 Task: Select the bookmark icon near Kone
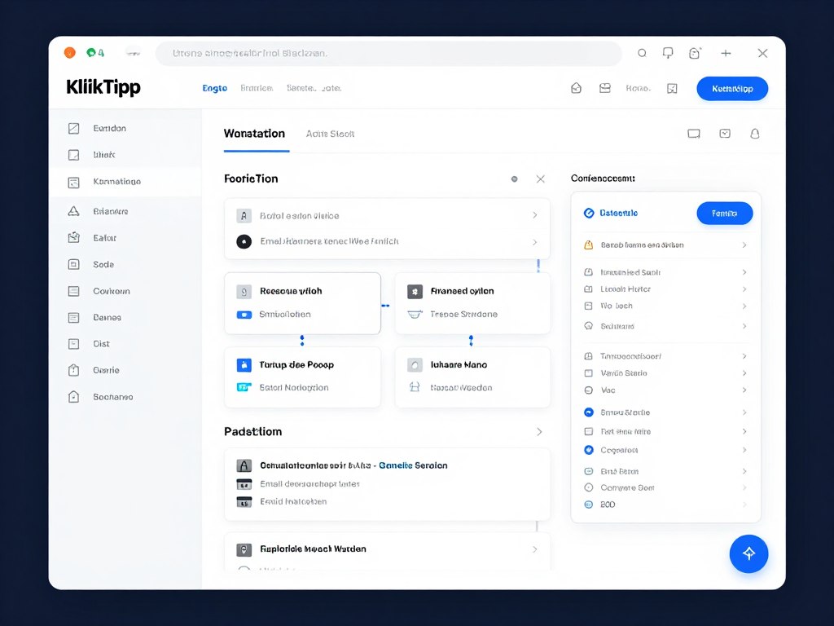[672, 88]
